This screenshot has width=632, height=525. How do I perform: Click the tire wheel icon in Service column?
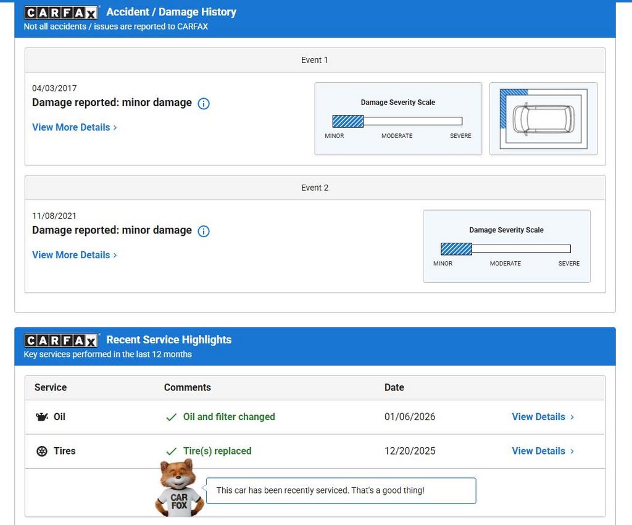(41, 451)
